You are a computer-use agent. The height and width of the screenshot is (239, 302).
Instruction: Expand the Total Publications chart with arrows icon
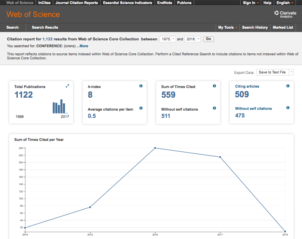point(67,86)
